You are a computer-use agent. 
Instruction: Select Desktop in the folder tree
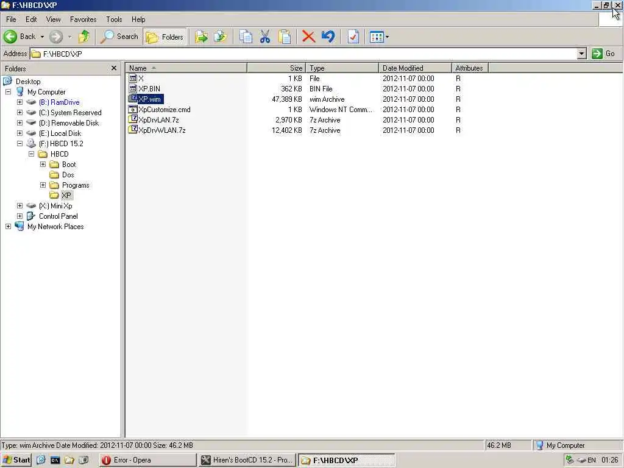click(28, 82)
